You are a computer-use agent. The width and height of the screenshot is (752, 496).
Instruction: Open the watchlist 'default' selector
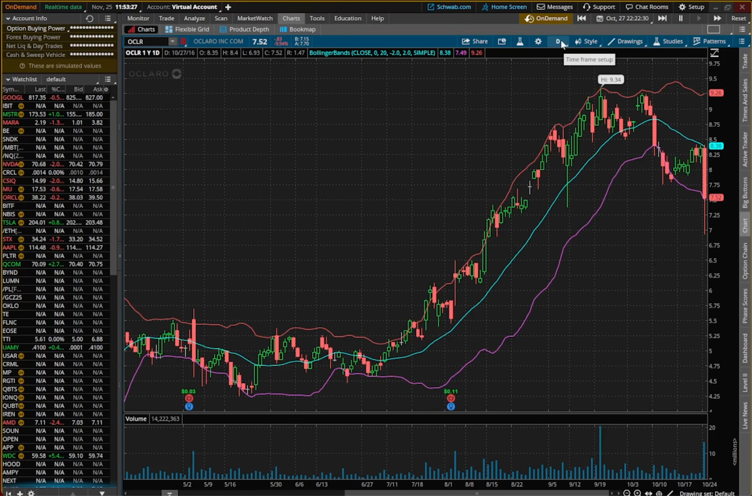pyautogui.click(x=70, y=79)
